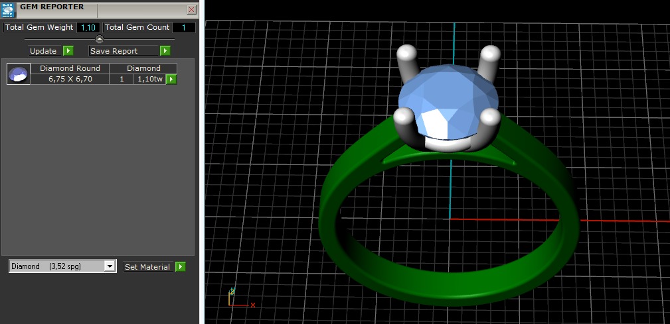The height and width of the screenshot is (324, 670).
Task: Click the GEM REPORTER title text
Action: (x=52, y=7)
